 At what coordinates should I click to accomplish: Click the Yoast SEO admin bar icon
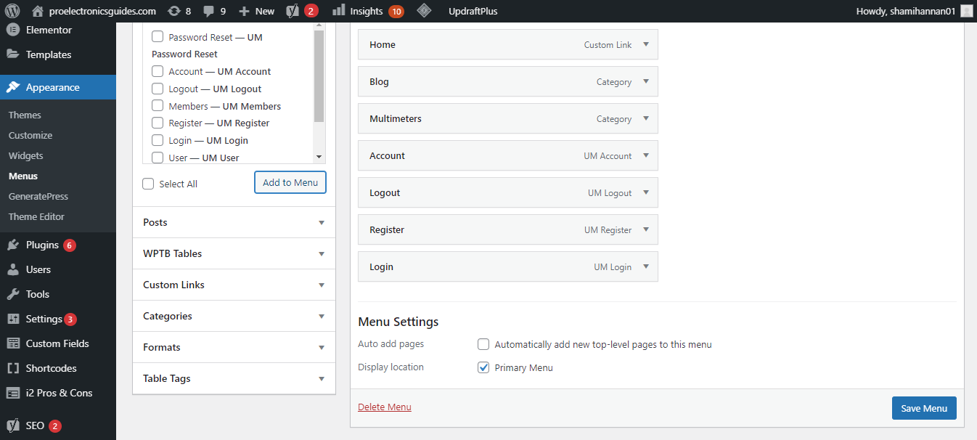pyautogui.click(x=293, y=11)
